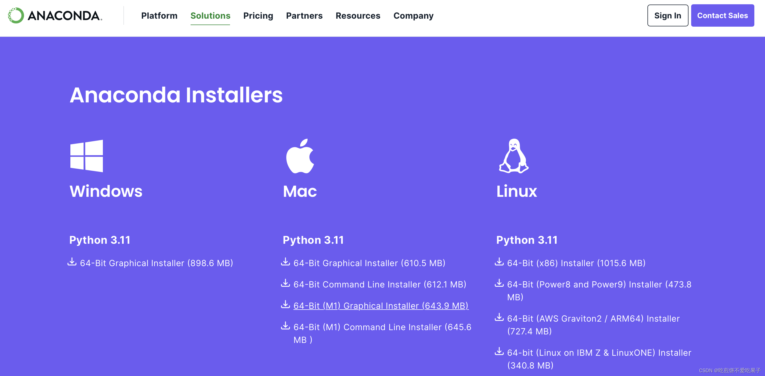The height and width of the screenshot is (376, 765).
Task: Click the download icon beside Windows 64-Bit Graphical Installer
Action: point(72,262)
